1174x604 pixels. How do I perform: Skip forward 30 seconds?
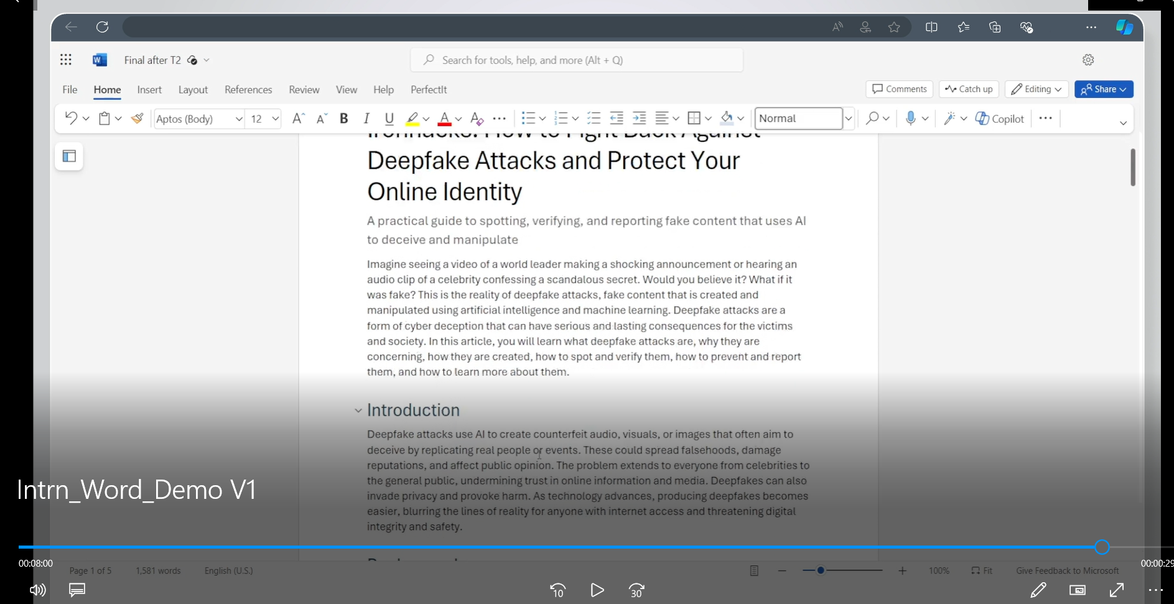point(636,590)
